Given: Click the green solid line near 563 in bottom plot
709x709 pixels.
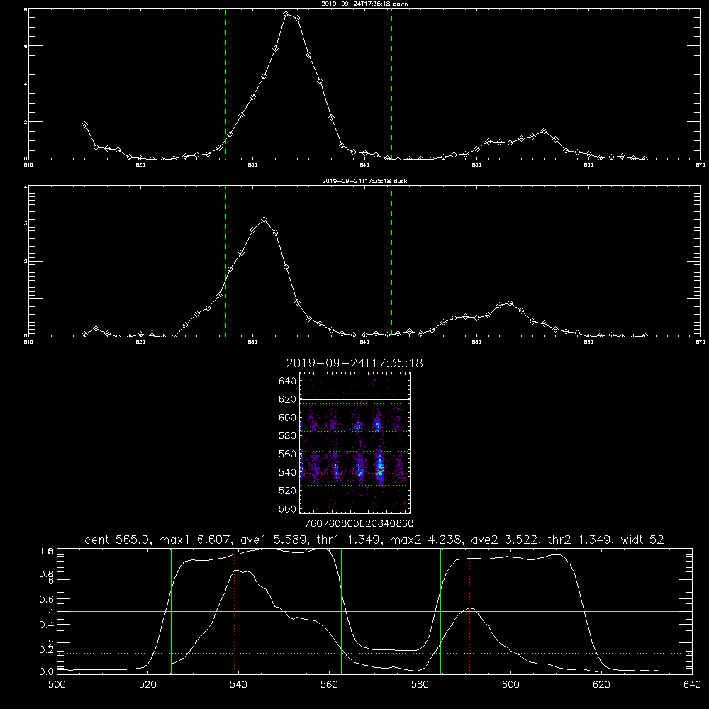Looking at the screenshot, I should point(342,611).
